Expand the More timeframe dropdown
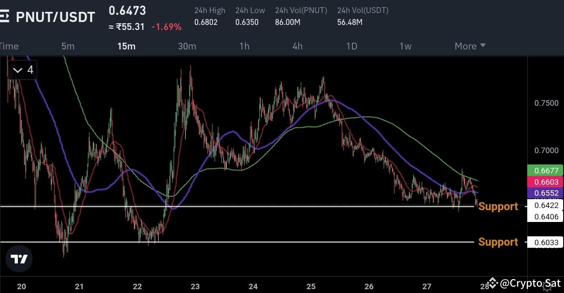The height and width of the screenshot is (293, 564). (469, 46)
